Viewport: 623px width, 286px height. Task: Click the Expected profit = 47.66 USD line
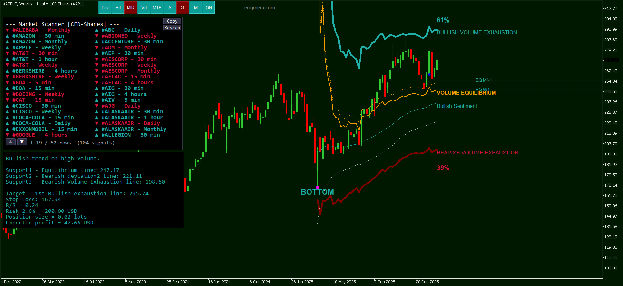[50, 223]
